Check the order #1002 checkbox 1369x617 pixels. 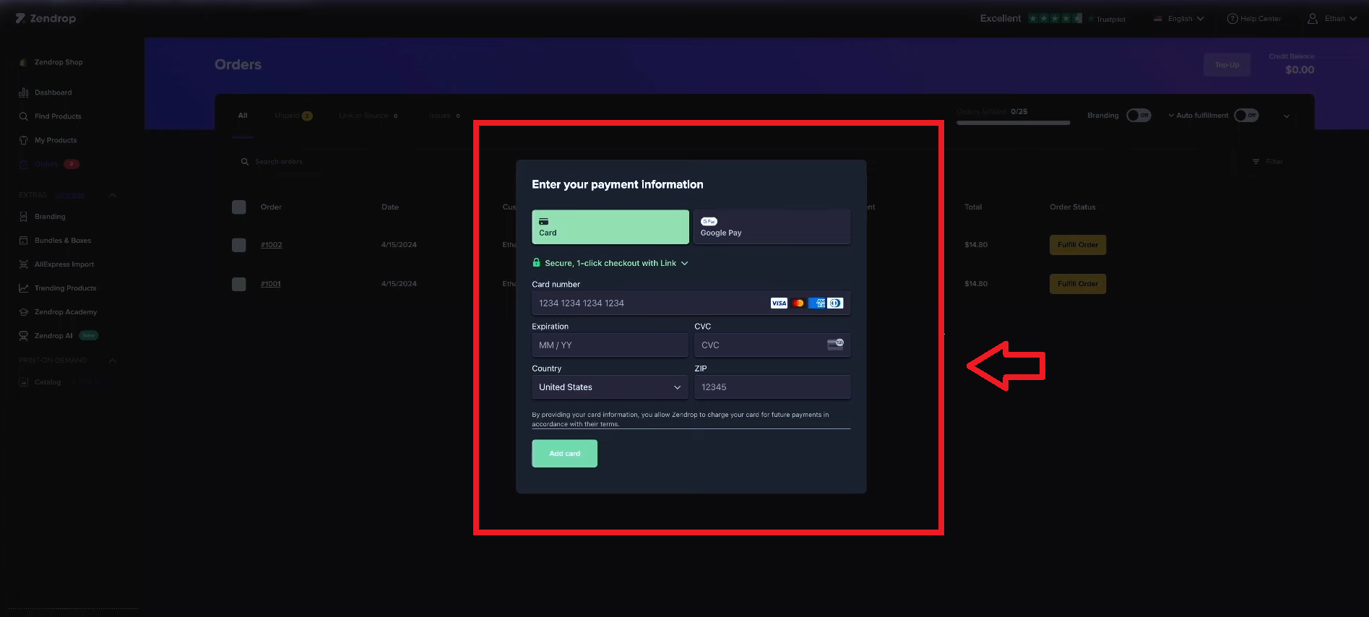tap(239, 245)
